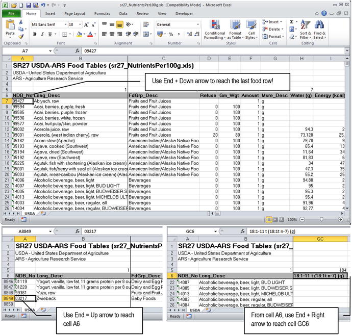Image resolution: width=352 pixels, height=335 pixels.
Task: Click the Increase Font Size icon
Action: [x=86, y=24]
